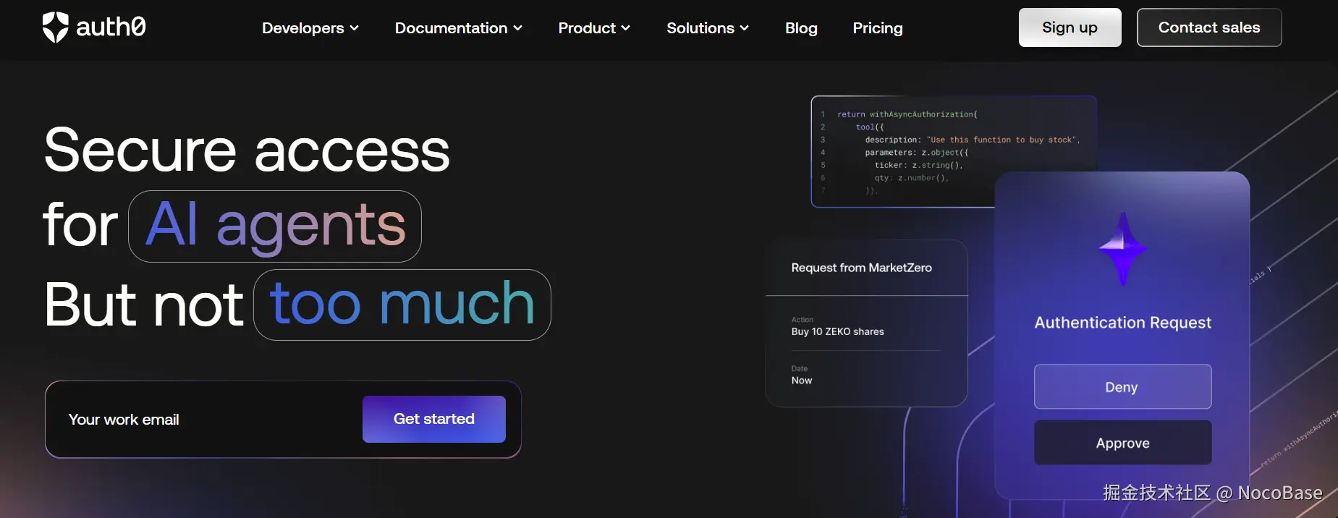The height and width of the screenshot is (518, 1338).
Task: Click the Secure access headline
Action: pos(247,150)
